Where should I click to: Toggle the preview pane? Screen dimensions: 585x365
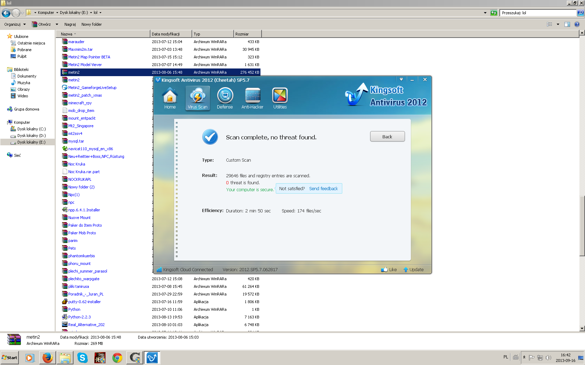567,24
